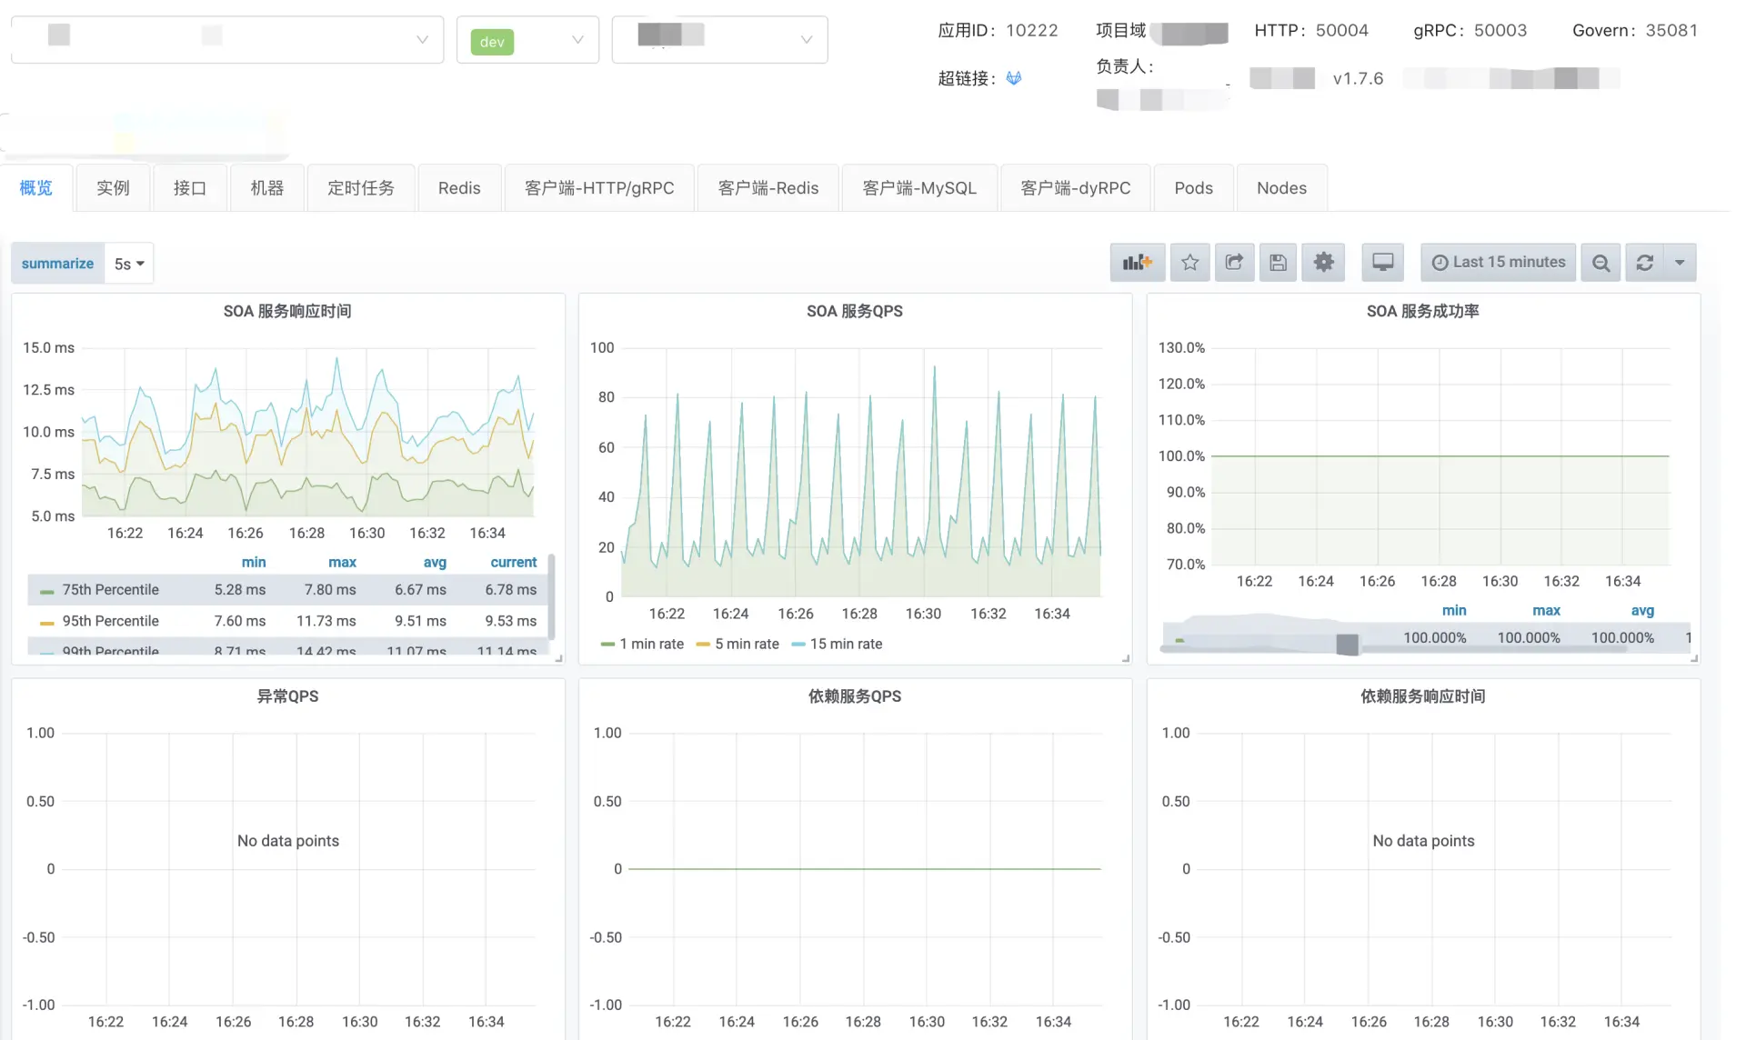Toggle the 15 min rate series
Screen dimensions: 1746x1040
(845, 644)
